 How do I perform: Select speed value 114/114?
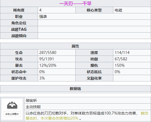tap(122, 53)
